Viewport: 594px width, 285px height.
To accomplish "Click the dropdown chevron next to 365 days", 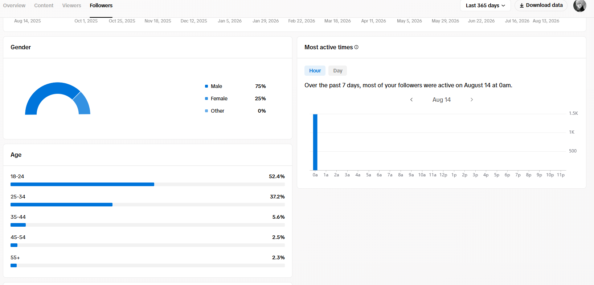I will click(x=503, y=5).
